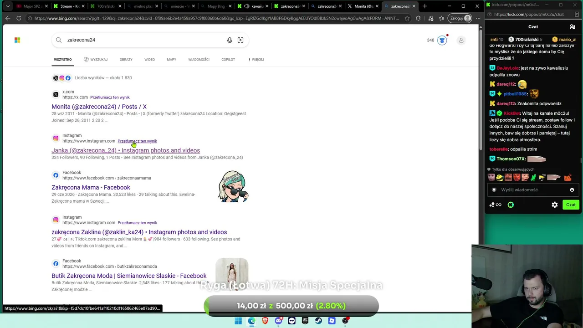Image resolution: width=583 pixels, height=328 pixels.
Task: Open the COPILOT search tab
Action: click(228, 60)
